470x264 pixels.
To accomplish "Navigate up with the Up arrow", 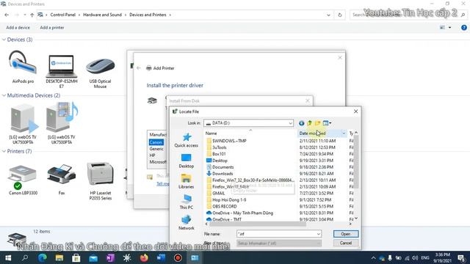I will [32, 15].
